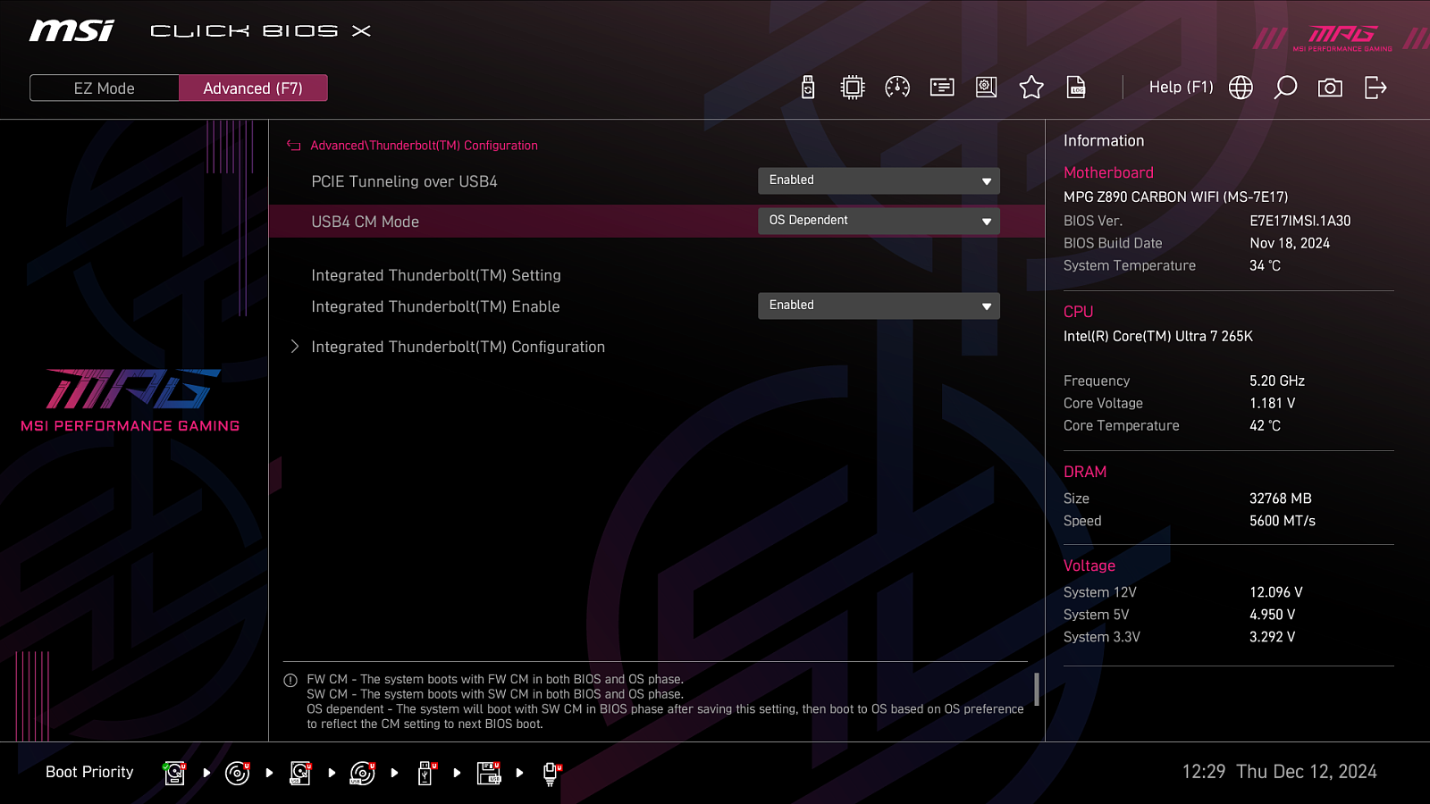Click BIOS version value E7E17IMSI.1A30
This screenshot has height=804, width=1430.
coord(1300,221)
